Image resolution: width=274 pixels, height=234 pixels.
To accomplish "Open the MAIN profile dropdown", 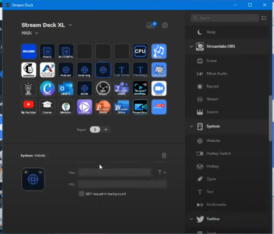I will (36, 33).
